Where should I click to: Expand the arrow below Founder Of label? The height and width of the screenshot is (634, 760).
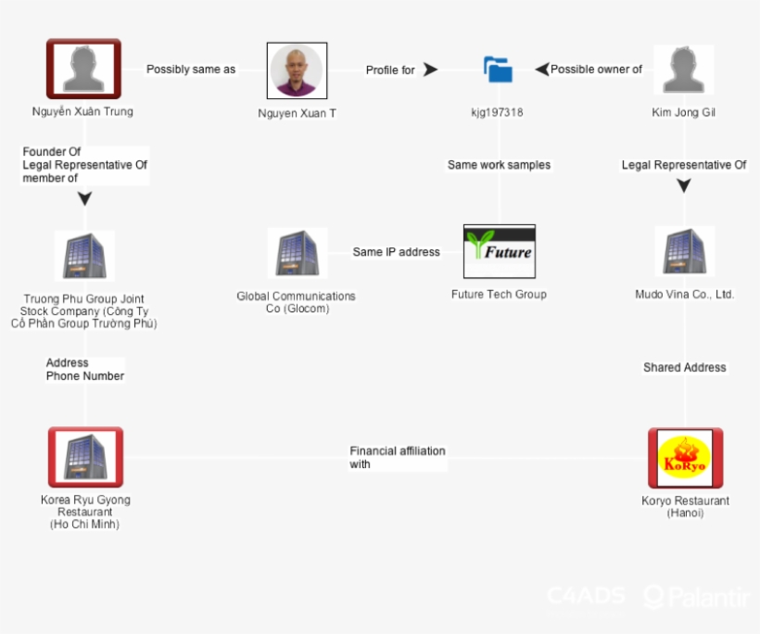click(x=84, y=197)
